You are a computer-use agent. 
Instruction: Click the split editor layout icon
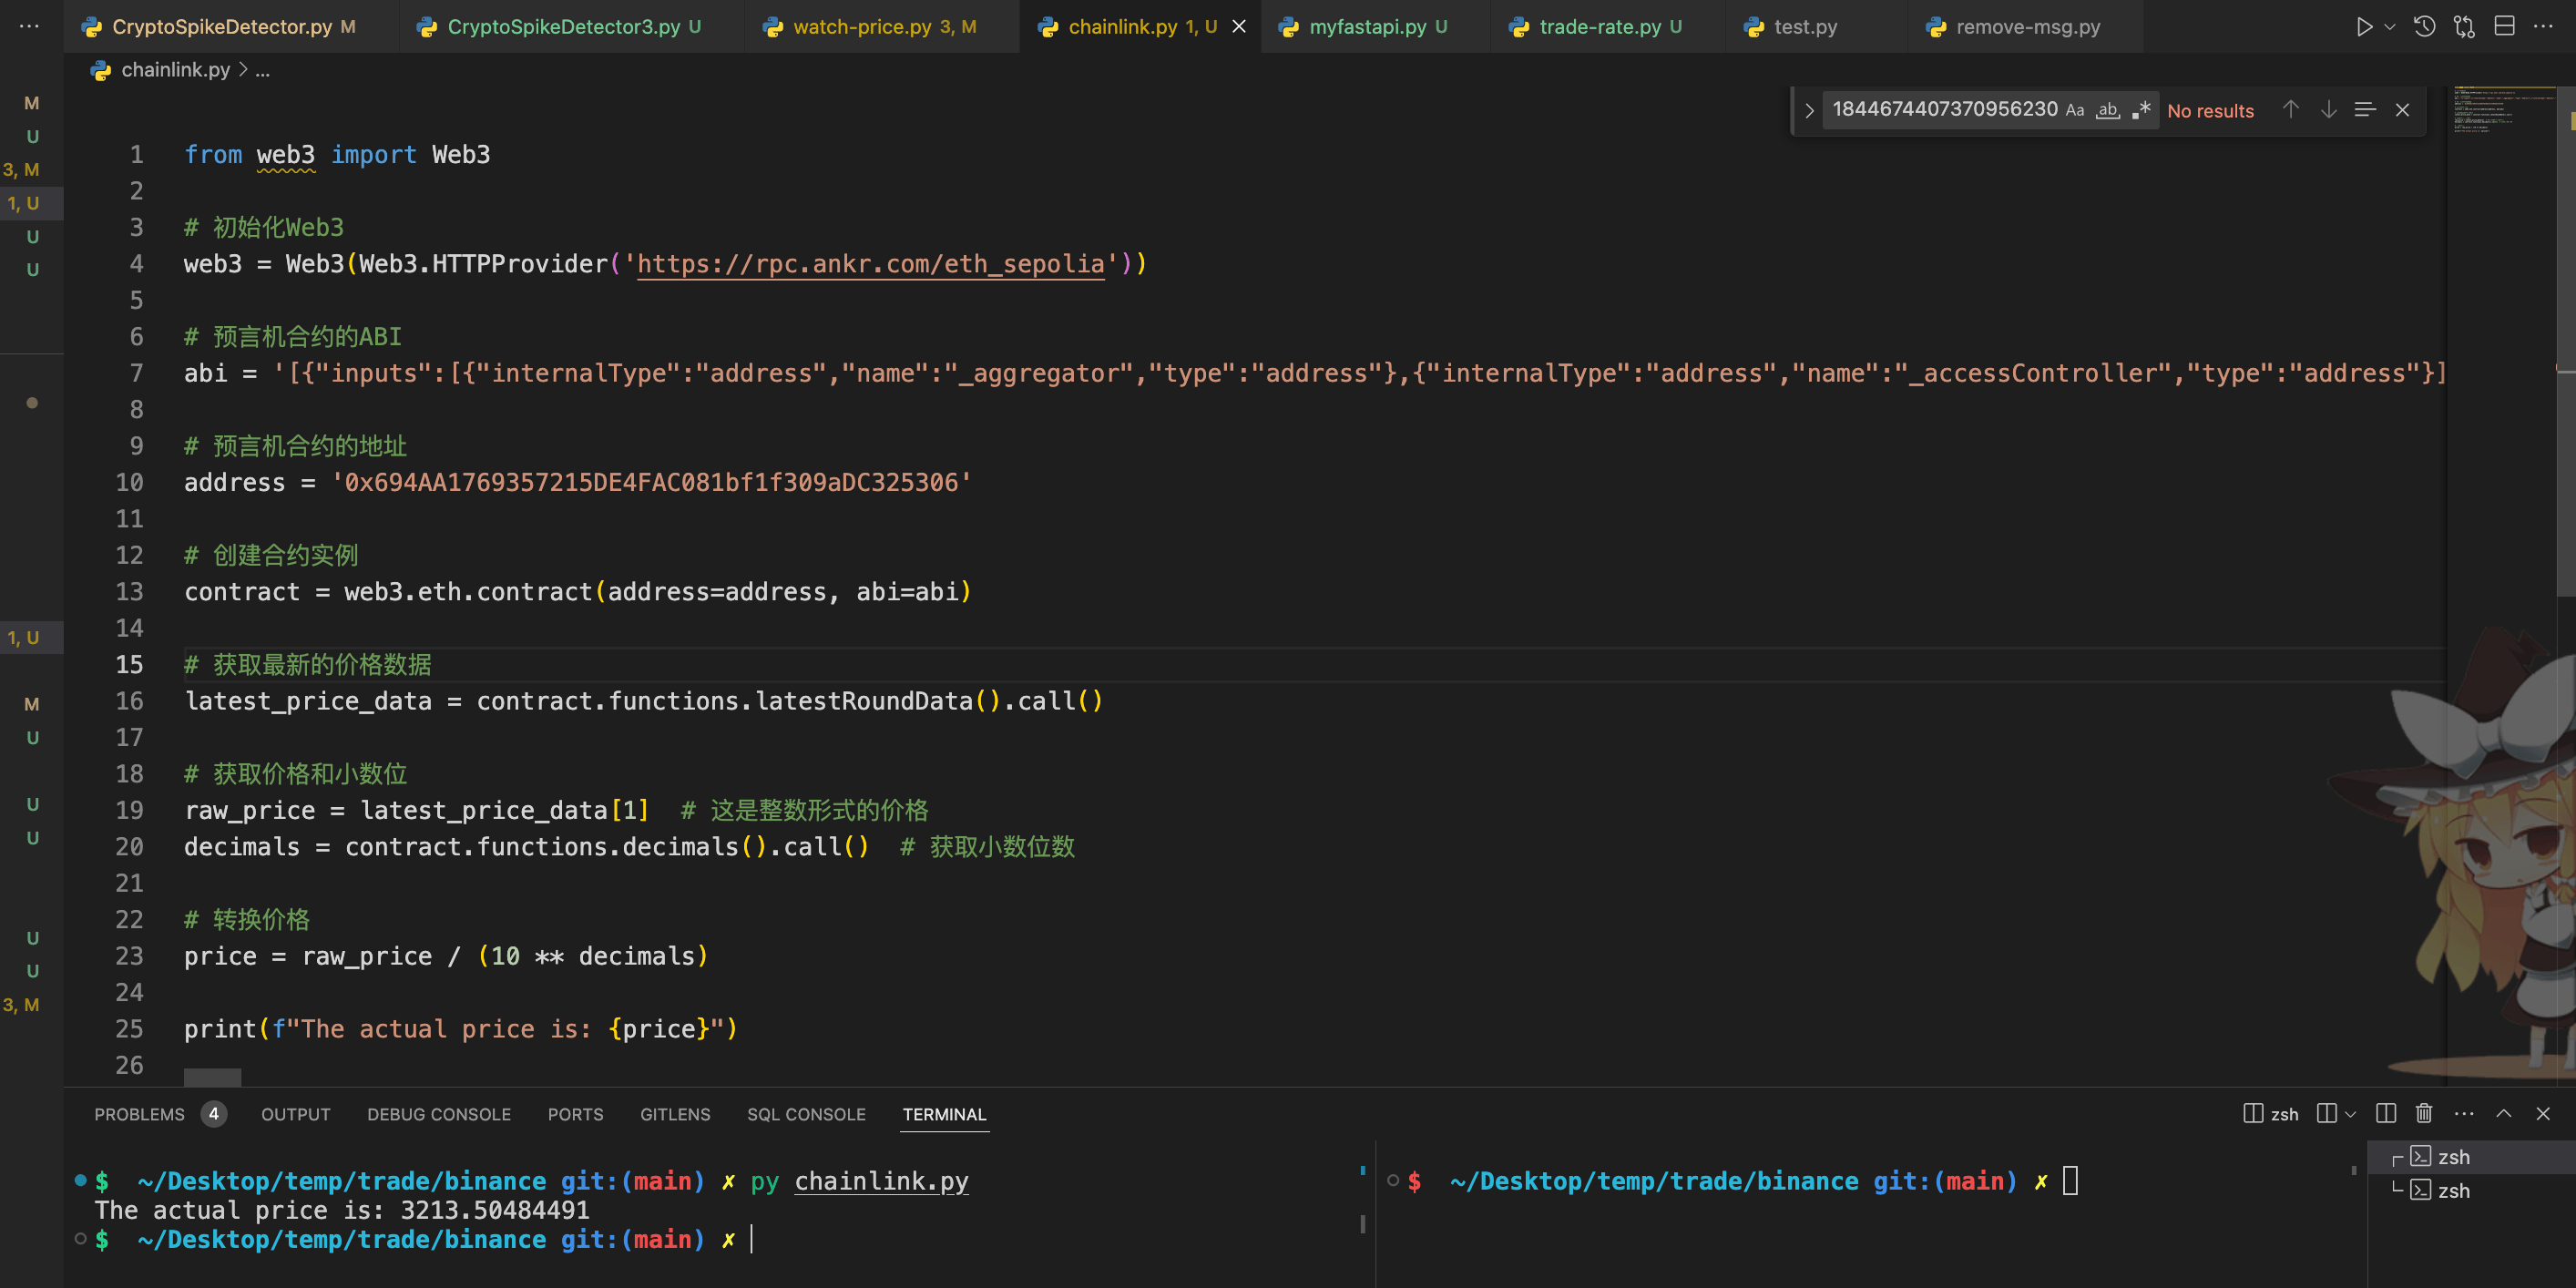(x=2504, y=27)
